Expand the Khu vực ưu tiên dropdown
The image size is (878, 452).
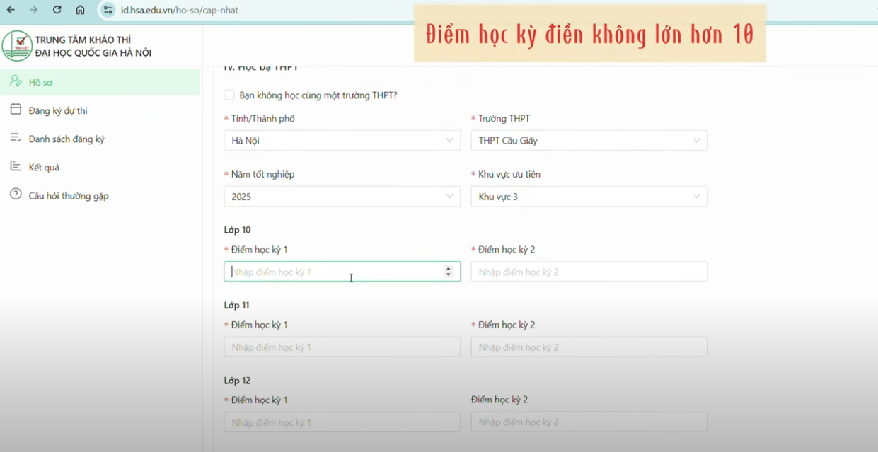[589, 197]
